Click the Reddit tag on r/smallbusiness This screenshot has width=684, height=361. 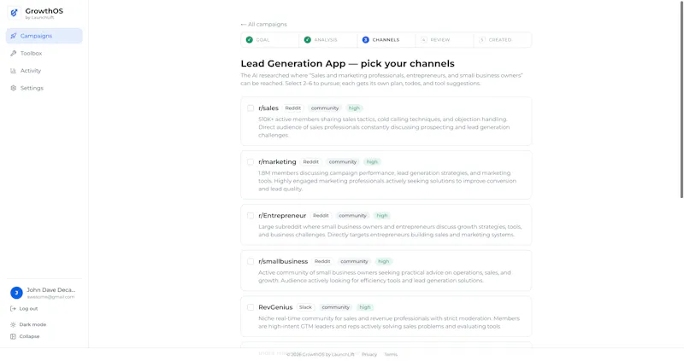click(x=322, y=261)
